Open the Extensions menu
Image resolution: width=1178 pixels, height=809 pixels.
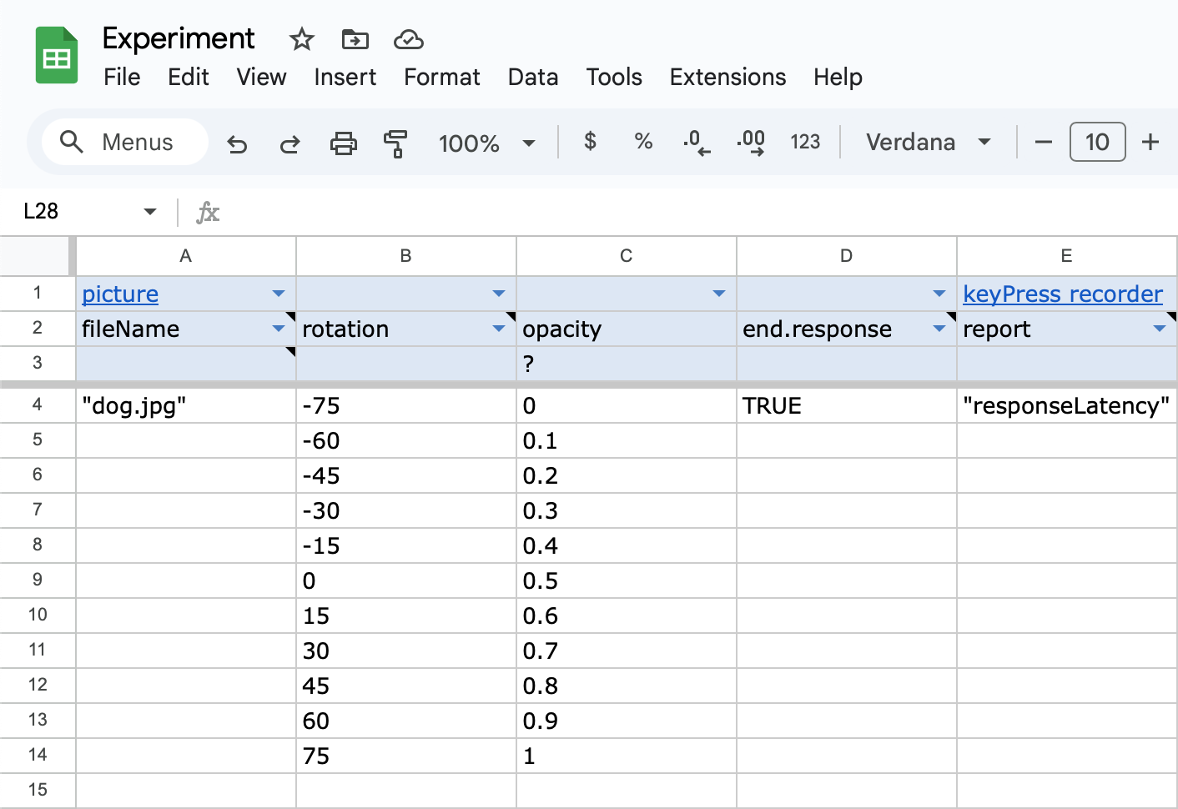click(x=727, y=77)
